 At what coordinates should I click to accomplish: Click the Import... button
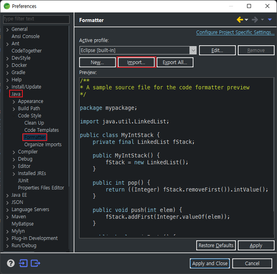pyautogui.click(x=136, y=62)
